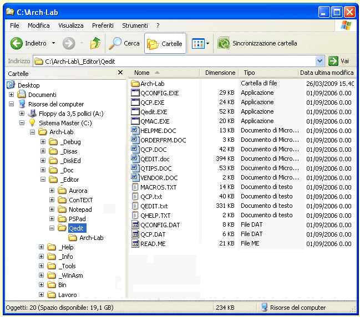
Task: Open the view mode dropdown arrow
Action: 208,43
